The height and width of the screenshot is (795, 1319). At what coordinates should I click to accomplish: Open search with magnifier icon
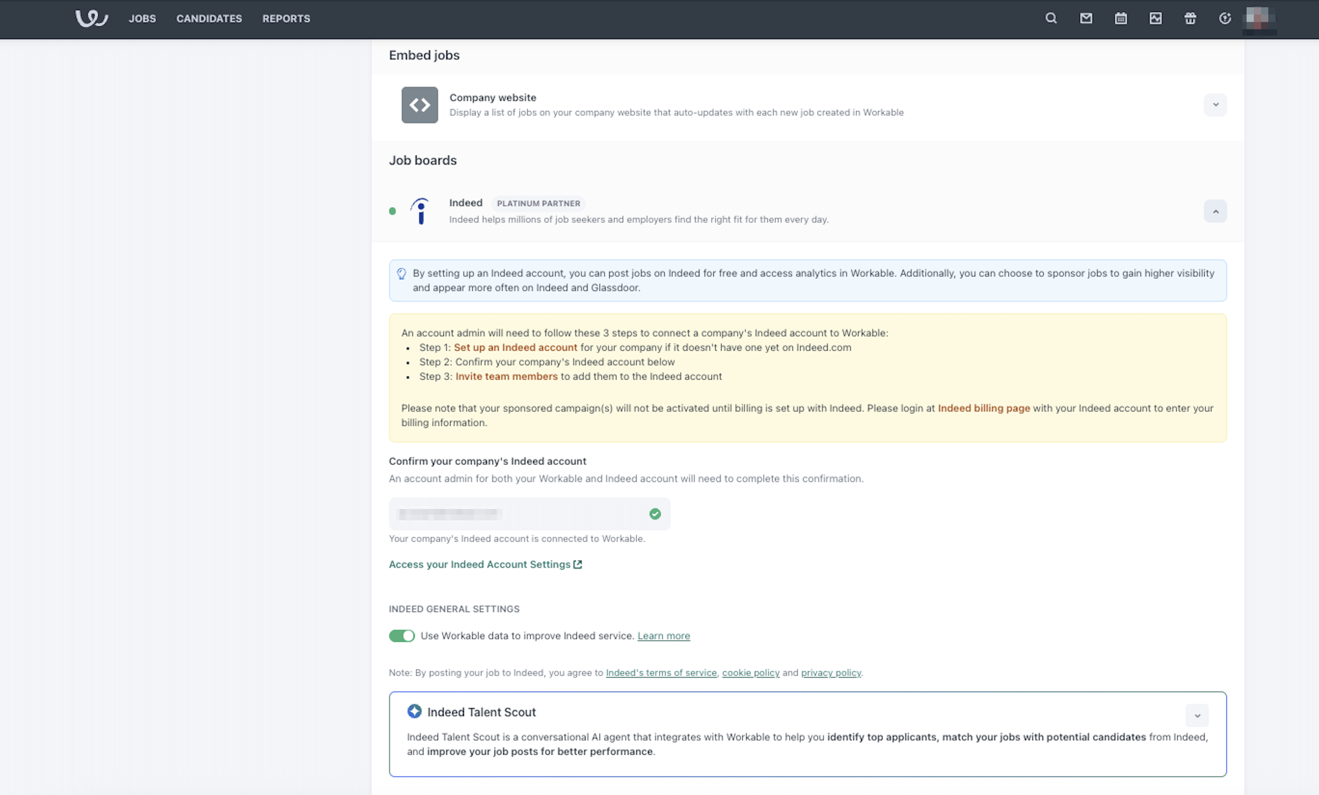1051,18
